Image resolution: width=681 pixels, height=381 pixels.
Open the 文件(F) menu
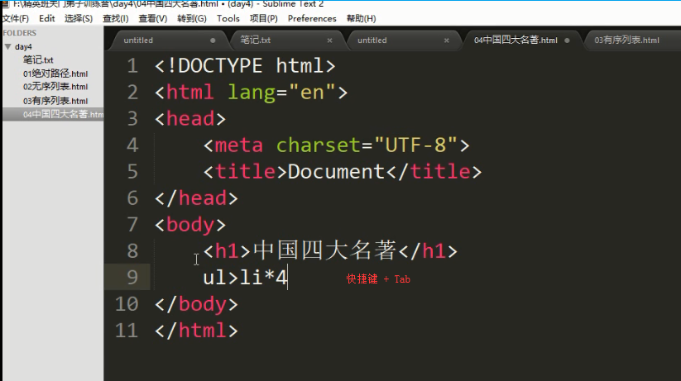coord(16,18)
